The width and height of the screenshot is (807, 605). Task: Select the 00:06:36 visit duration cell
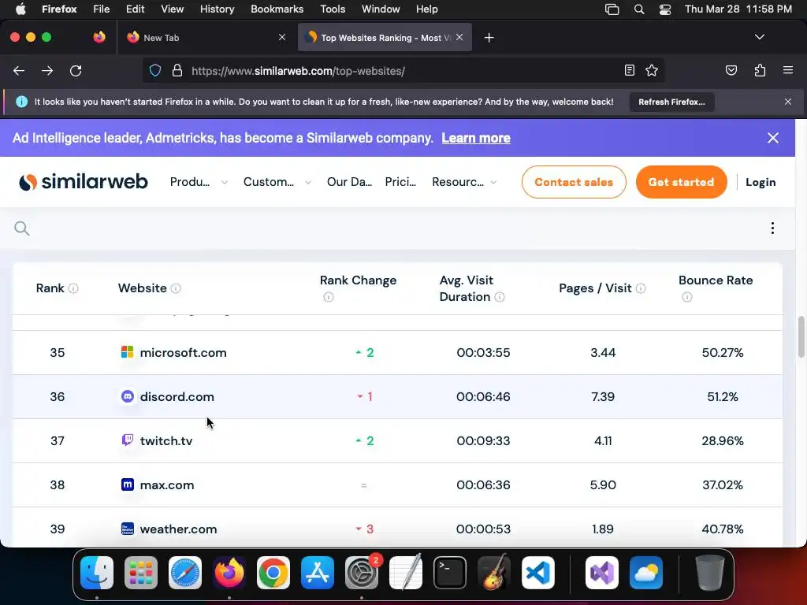483,485
